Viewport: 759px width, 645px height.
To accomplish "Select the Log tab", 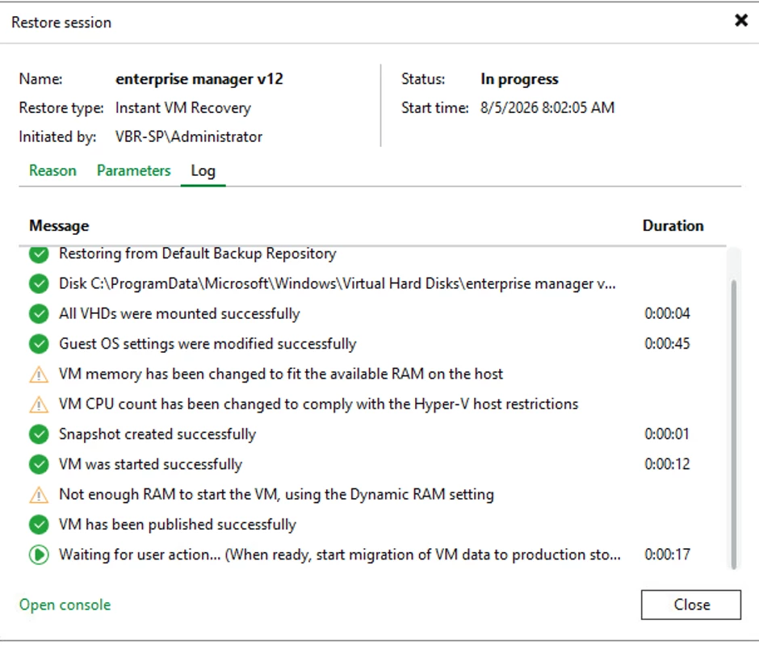I will point(203,171).
